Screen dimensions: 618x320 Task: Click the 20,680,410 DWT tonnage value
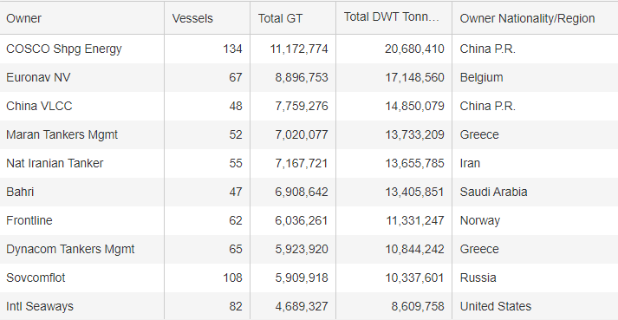click(x=414, y=49)
